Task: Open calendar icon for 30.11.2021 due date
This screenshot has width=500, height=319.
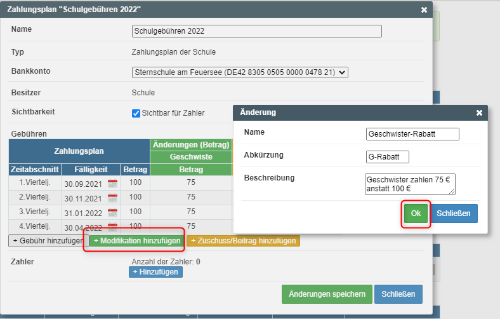Action: (x=112, y=198)
